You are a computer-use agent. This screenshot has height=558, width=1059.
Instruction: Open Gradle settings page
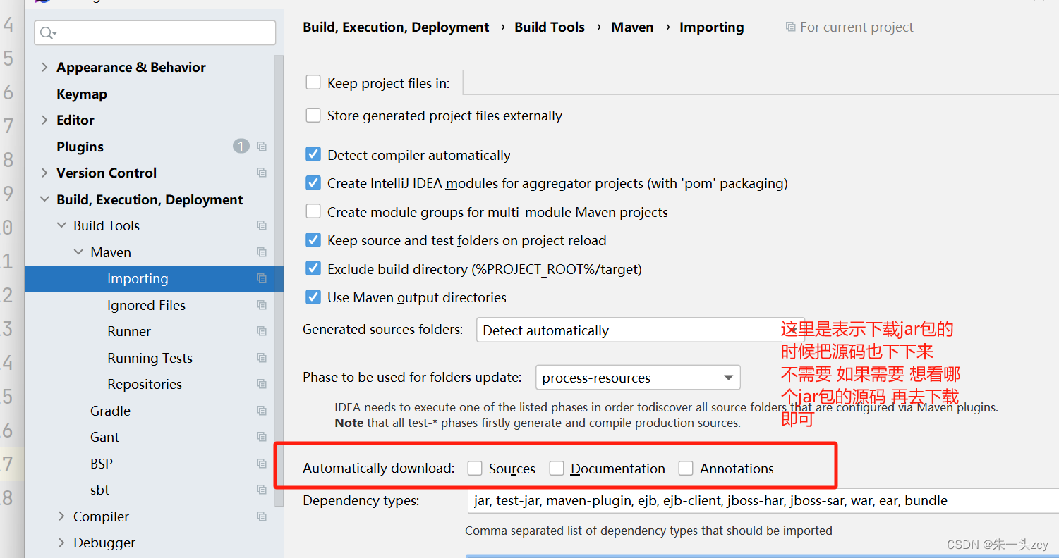pyautogui.click(x=111, y=411)
